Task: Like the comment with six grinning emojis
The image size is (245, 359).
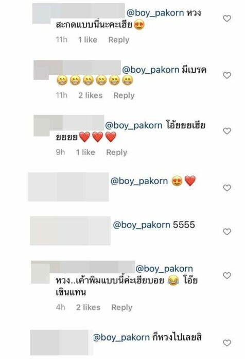Action: coord(226,75)
